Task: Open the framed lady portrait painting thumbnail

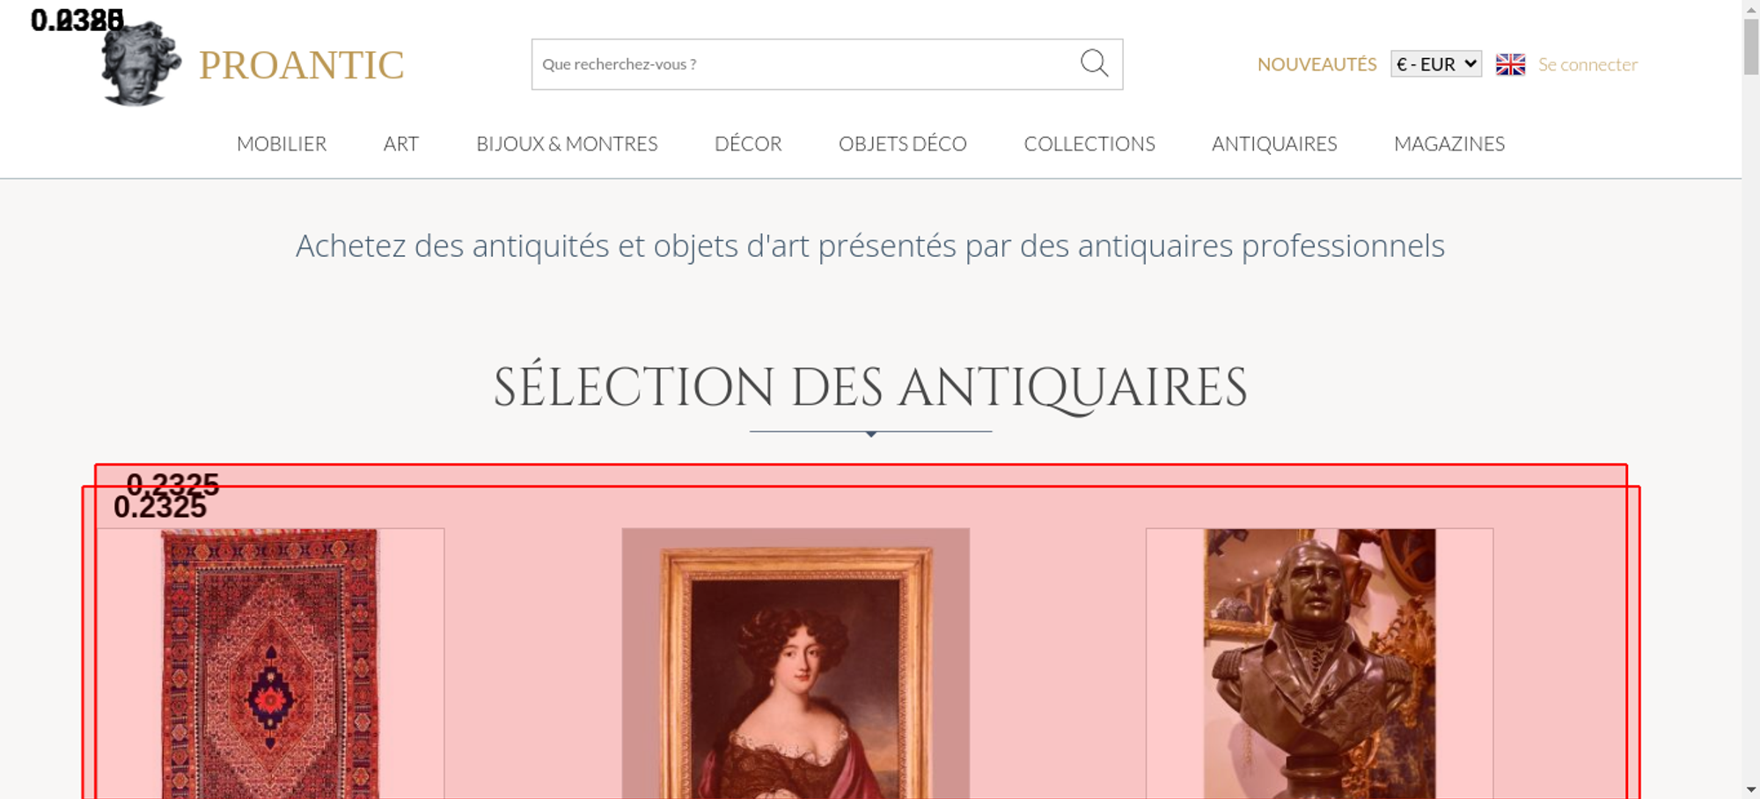Action: point(796,663)
